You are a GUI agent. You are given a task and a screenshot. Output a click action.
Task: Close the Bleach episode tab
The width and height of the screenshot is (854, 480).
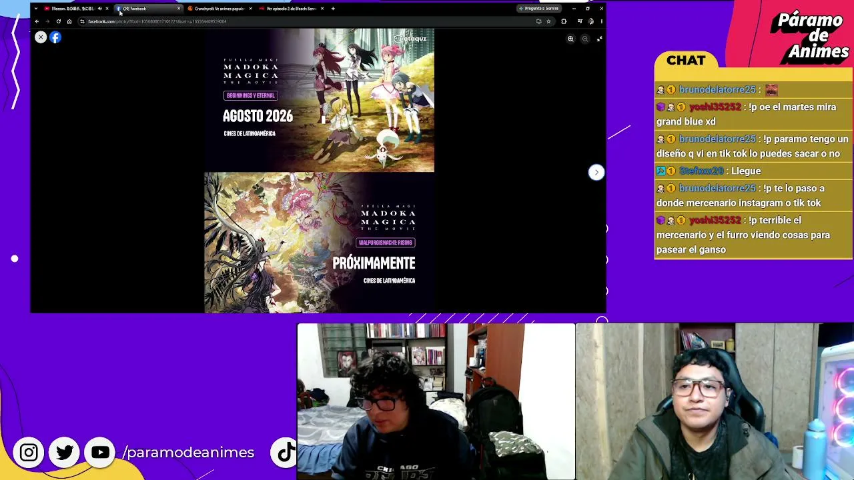pyautogui.click(x=322, y=9)
